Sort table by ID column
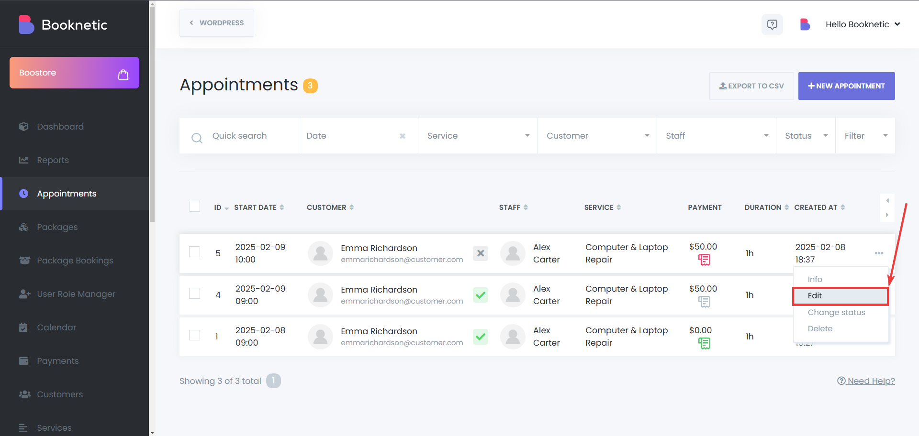 click(221, 207)
